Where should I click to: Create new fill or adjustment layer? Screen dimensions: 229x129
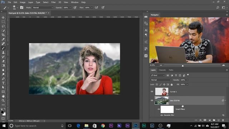click(210, 120)
